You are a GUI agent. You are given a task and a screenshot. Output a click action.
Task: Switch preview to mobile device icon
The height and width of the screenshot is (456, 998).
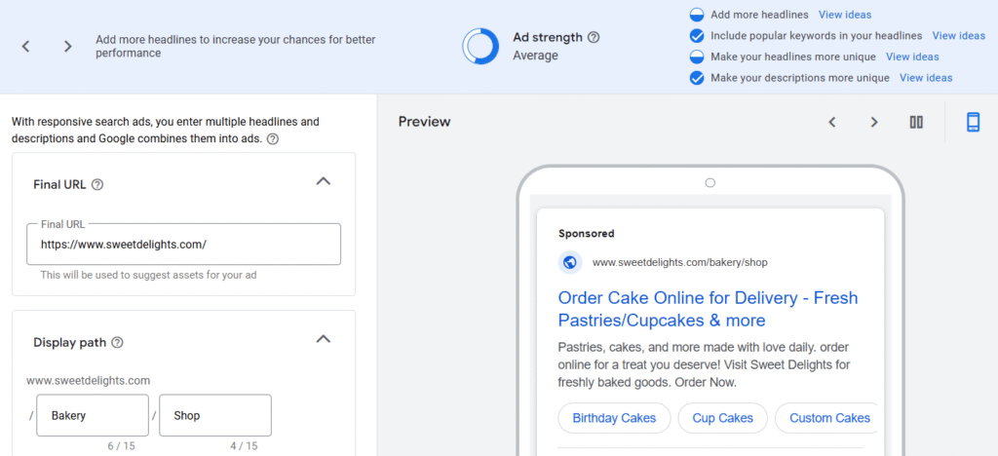(x=973, y=122)
